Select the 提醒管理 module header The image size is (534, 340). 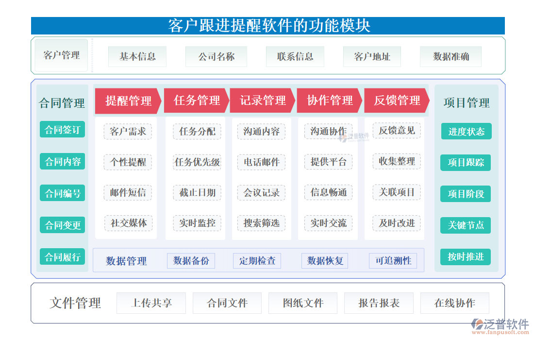127,101
